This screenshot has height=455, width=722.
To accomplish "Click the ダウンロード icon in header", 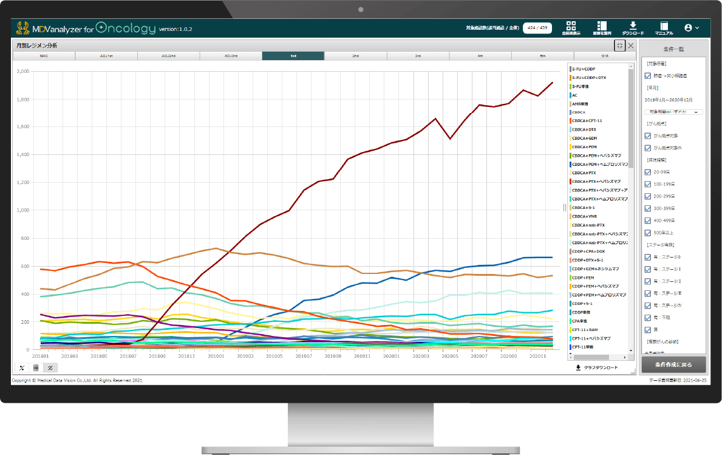I will tap(633, 27).
